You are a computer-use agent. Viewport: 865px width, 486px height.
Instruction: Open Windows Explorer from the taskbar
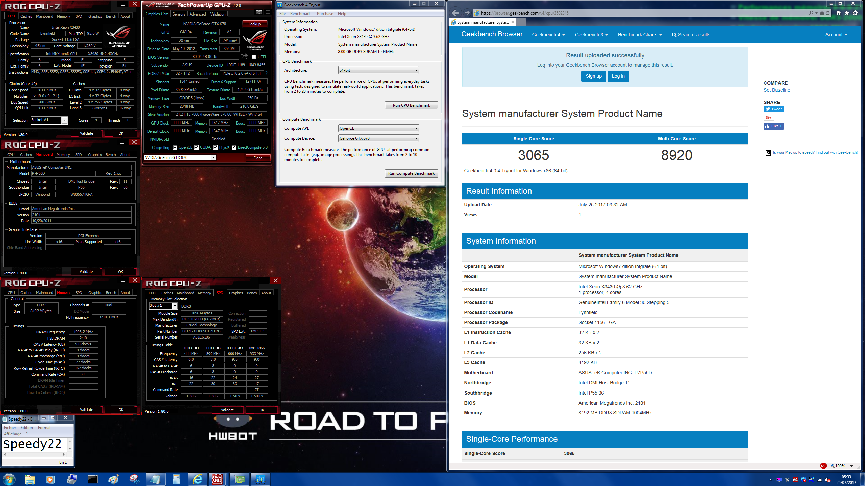click(x=30, y=479)
